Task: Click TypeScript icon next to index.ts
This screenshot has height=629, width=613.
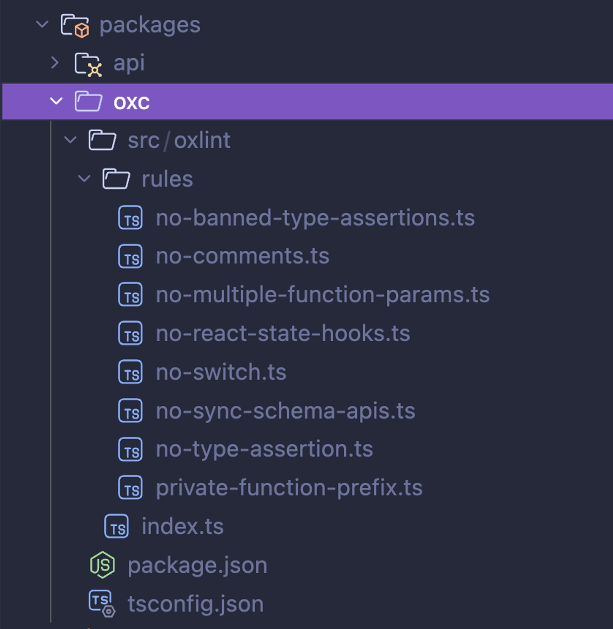Action: 116,526
